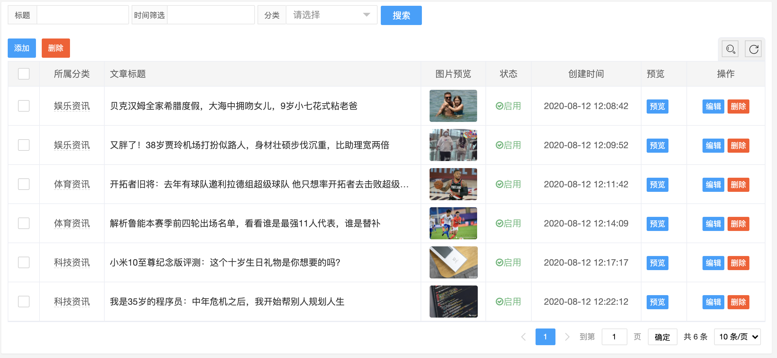Click the 文章标题 column header
Screen dimensions: 777x358
(128, 74)
